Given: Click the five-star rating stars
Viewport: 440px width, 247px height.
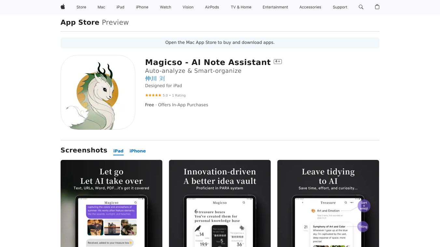Looking at the screenshot, I should pos(153,95).
